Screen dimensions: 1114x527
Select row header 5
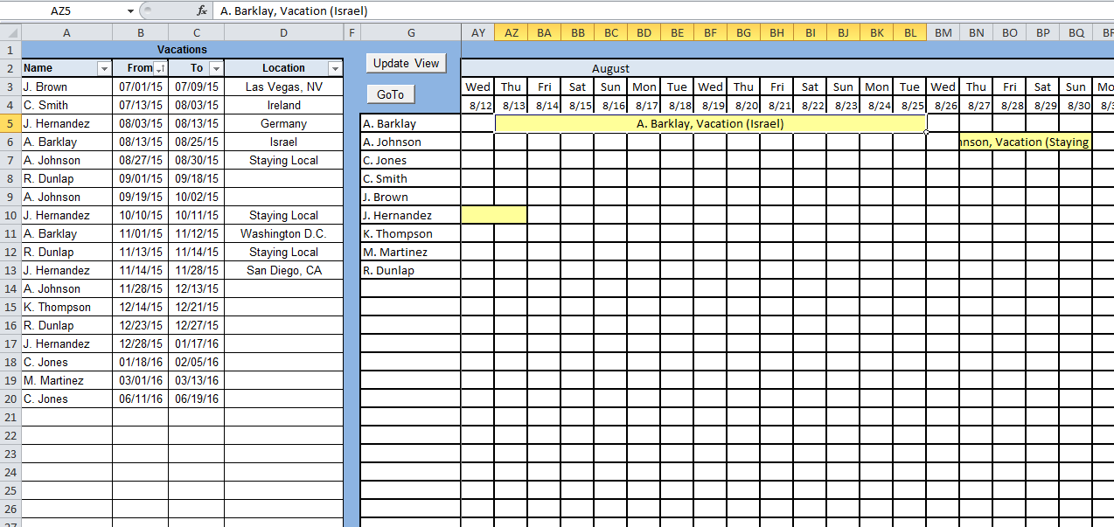(10, 123)
